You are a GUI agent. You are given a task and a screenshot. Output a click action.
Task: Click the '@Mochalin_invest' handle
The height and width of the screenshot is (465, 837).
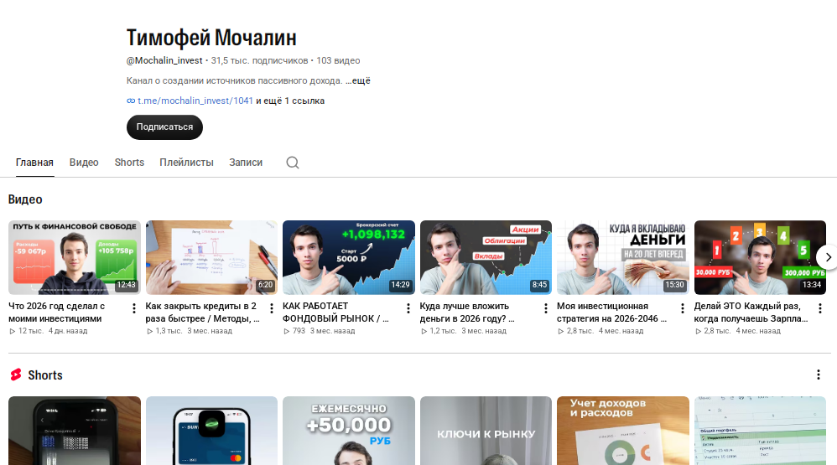coord(164,61)
